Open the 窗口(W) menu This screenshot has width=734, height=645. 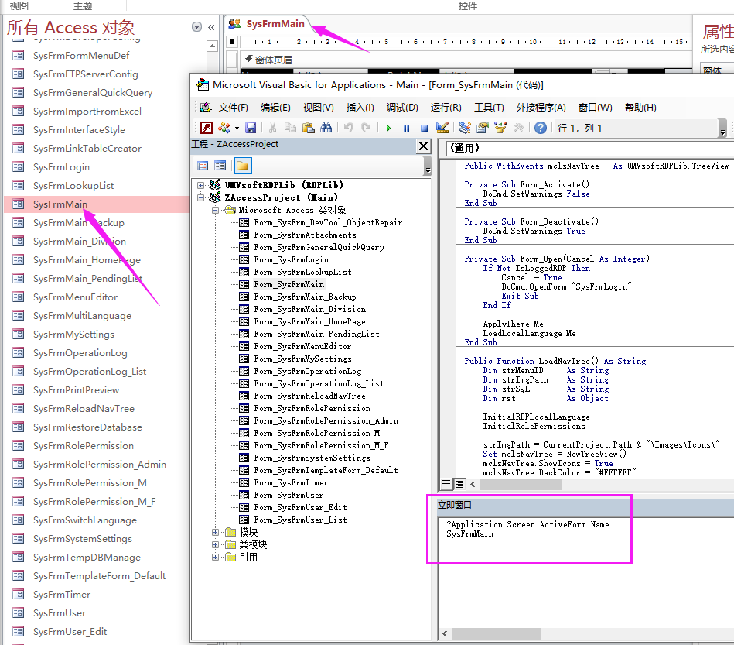(595, 108)
